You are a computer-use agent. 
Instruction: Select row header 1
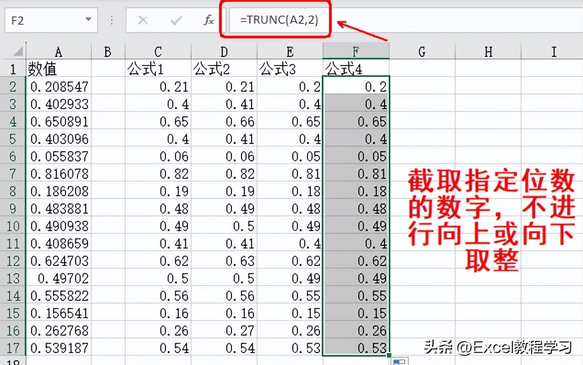click(14, 69)
